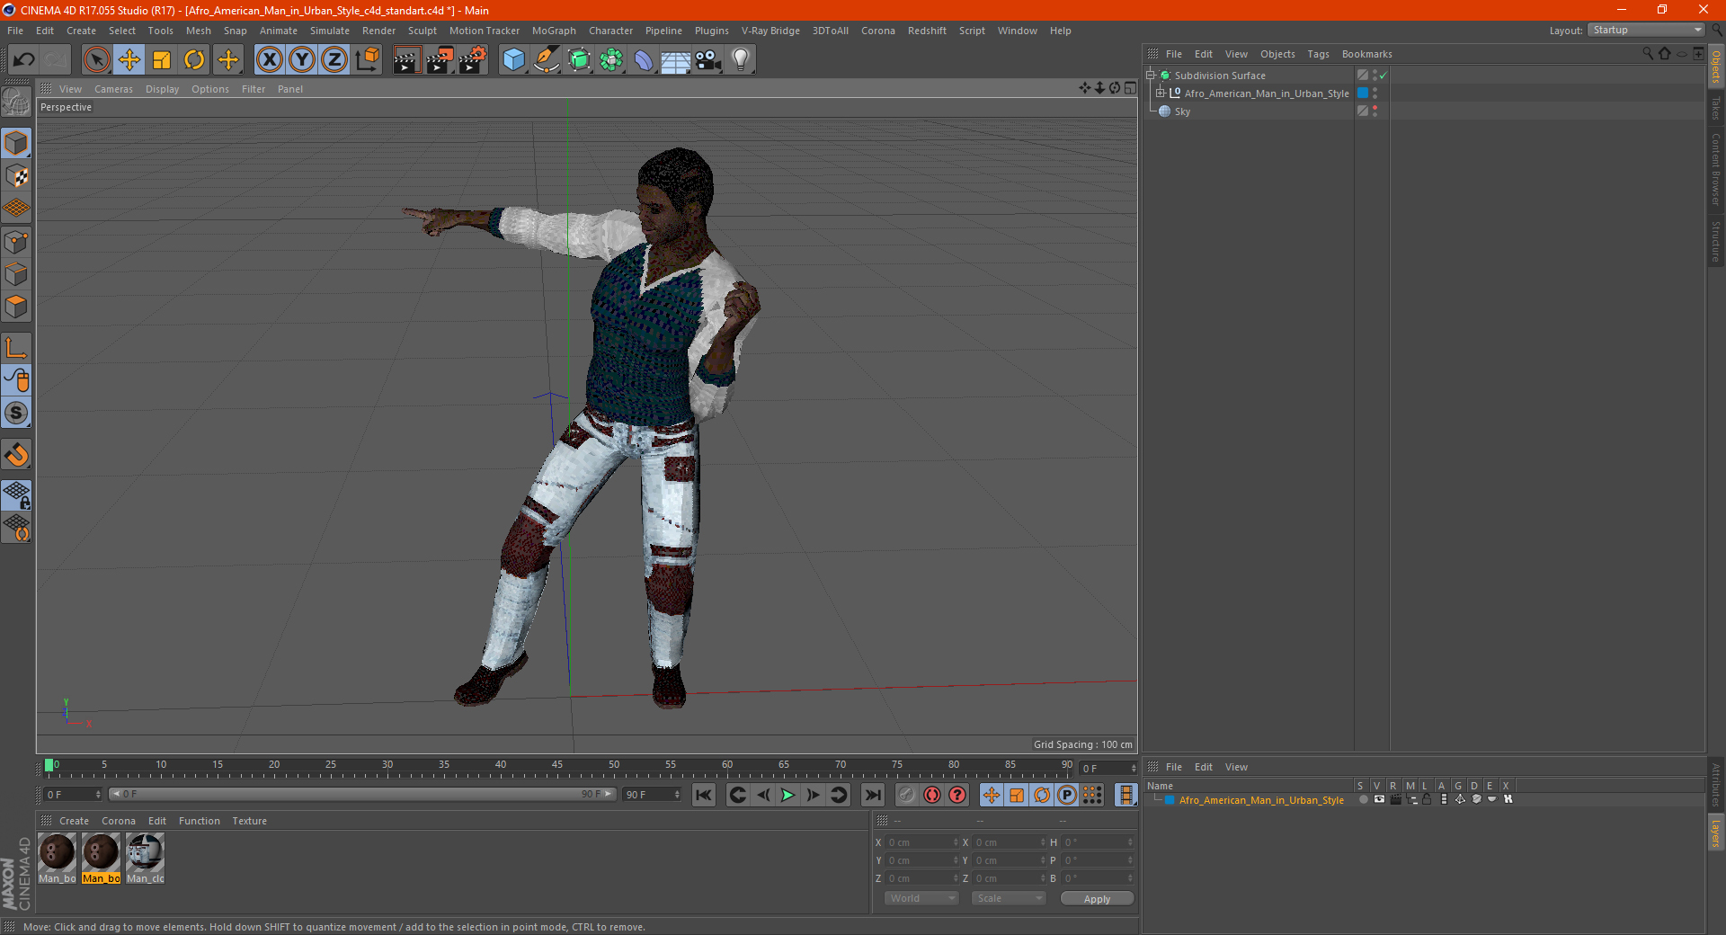Activate the Move tool in top toolbar
The width and height of the screenshot is (1726, 935).
pyautogui.click(x=129, y=60)
